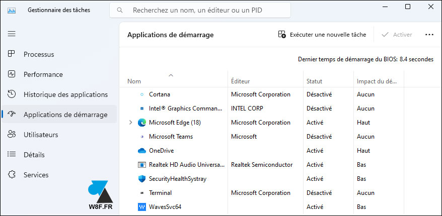This screenshot has width=442, height=216.
Task: Click the Realtek HD Audio icon
Action: point(142,165)
